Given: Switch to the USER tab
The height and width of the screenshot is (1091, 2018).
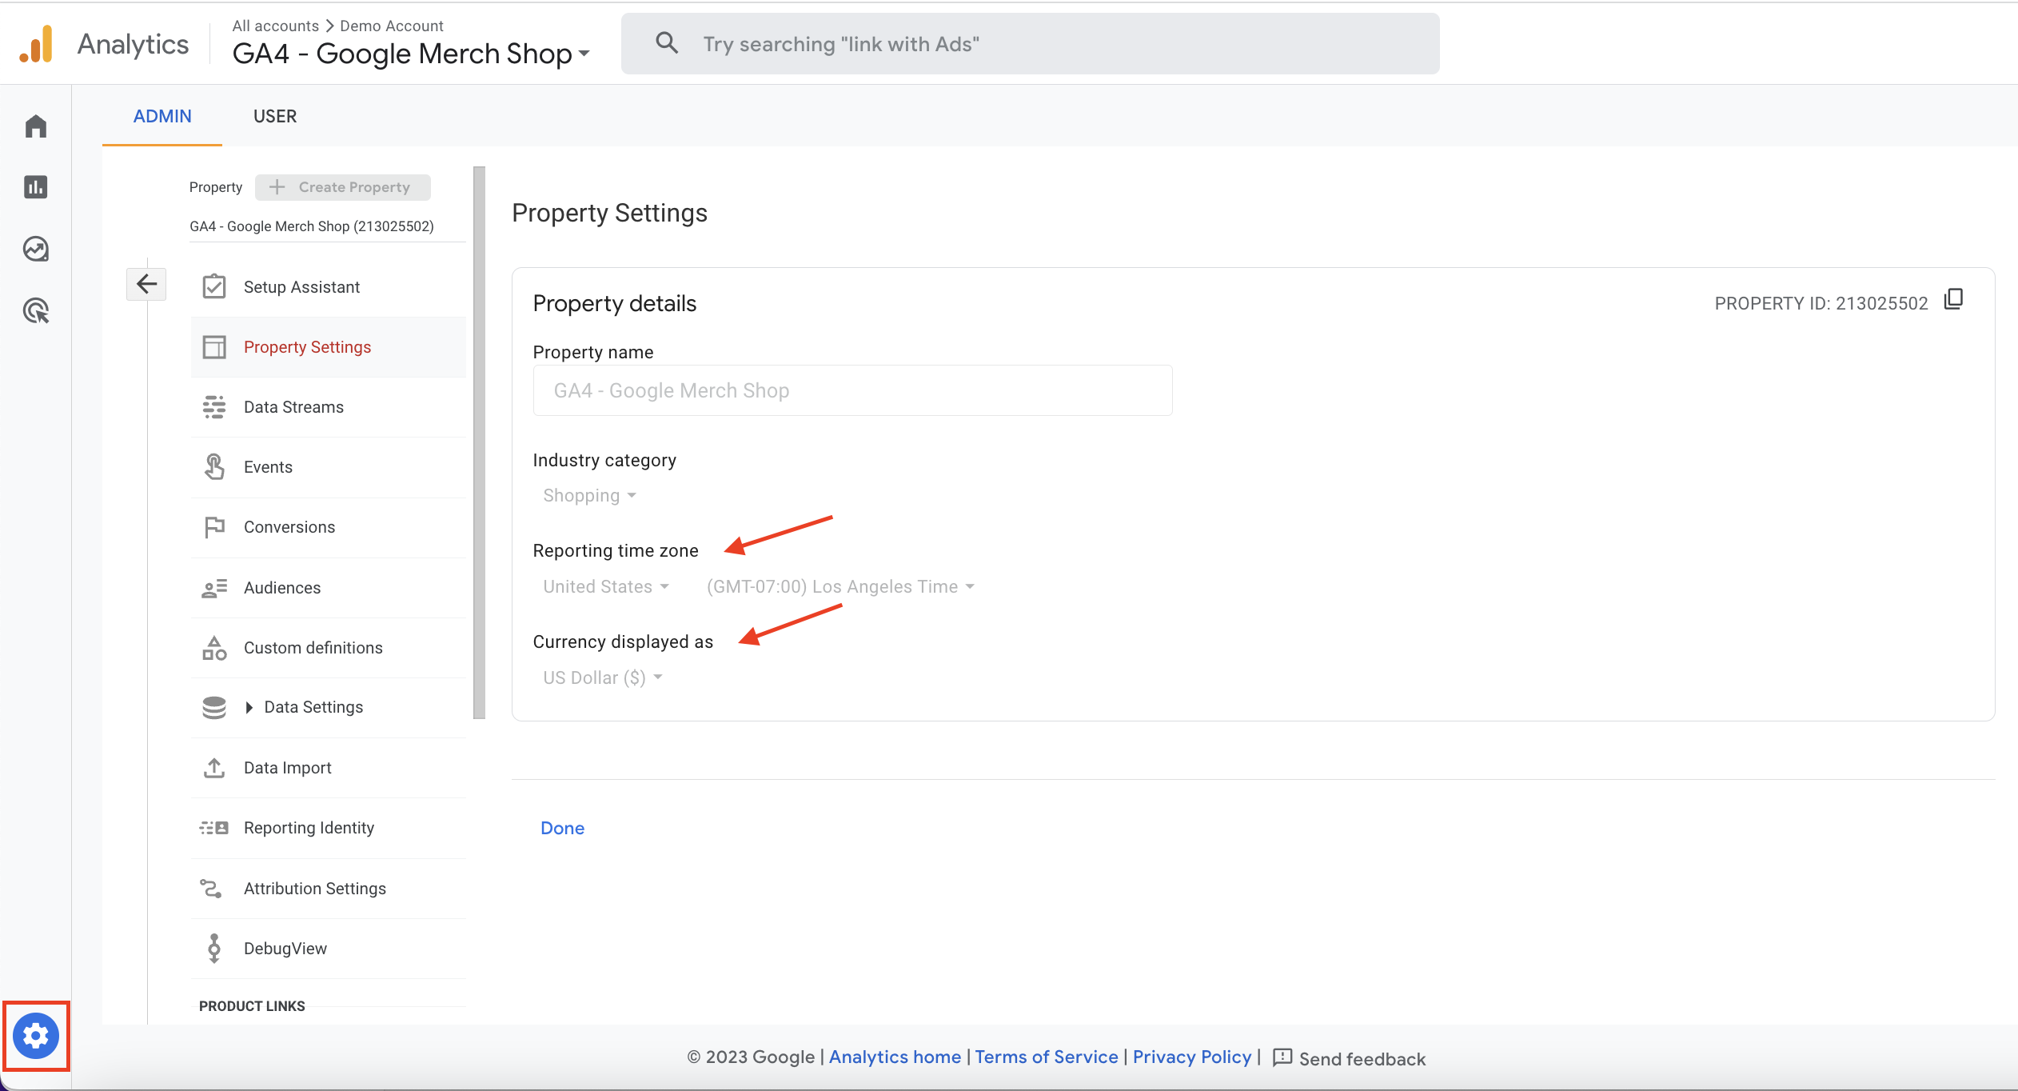Looking at the screenshot, I should [275, 116].
